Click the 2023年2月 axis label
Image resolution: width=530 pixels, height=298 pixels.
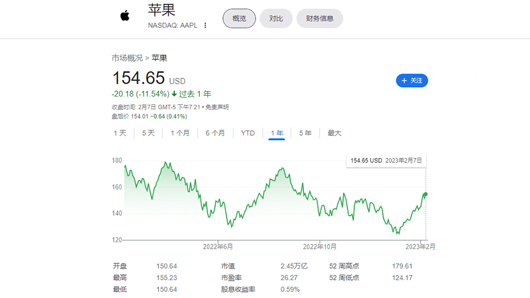click(x=420, y=247)
